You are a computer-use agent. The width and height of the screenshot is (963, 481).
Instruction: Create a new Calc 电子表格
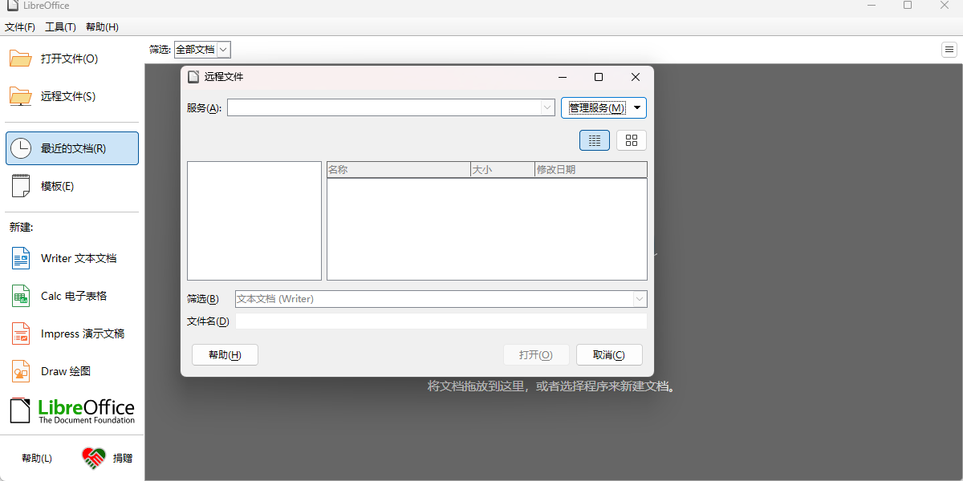click(x=76, y=295)
